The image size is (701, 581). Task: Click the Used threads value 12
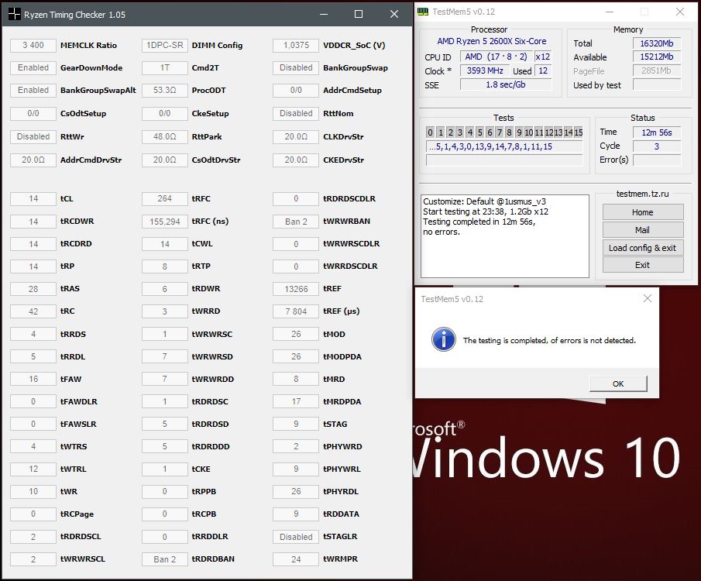click(543, 70)
